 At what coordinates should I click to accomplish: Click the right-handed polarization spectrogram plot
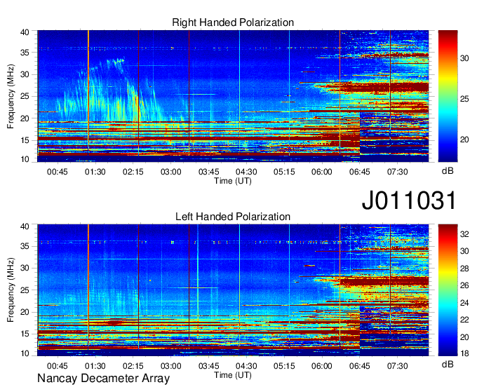pyautogui.click(x=233, y=96)
